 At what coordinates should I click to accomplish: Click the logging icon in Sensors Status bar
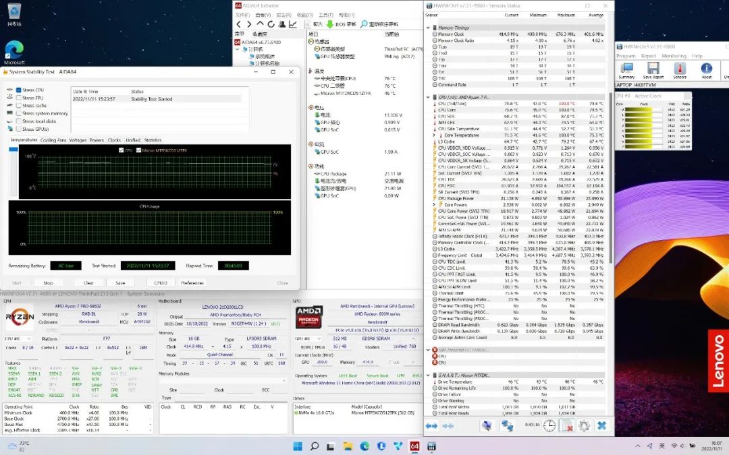click(x=487, y=425)
